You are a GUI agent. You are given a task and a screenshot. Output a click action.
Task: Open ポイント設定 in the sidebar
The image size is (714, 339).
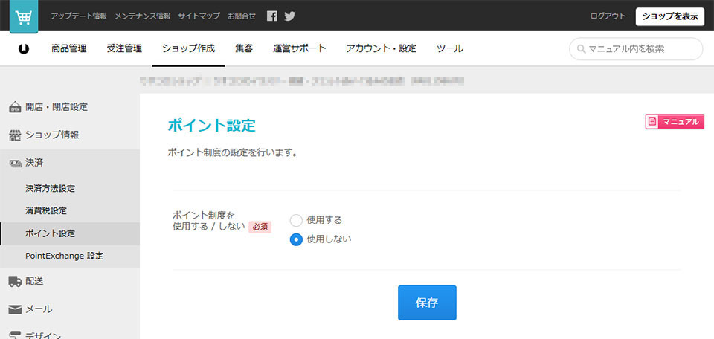coord(70,234)
